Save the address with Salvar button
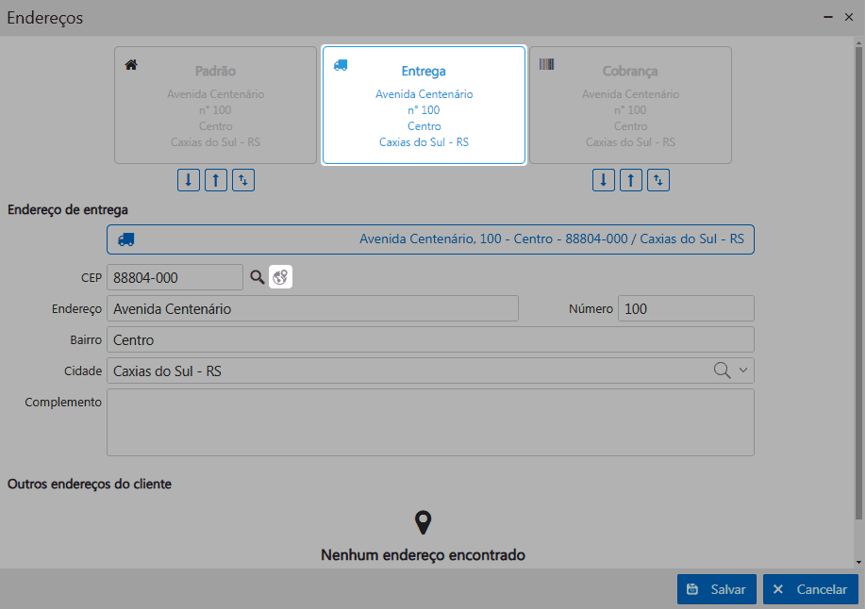This screenshot has height=609, width=866. pyautogui.click(x=717, y=589)
